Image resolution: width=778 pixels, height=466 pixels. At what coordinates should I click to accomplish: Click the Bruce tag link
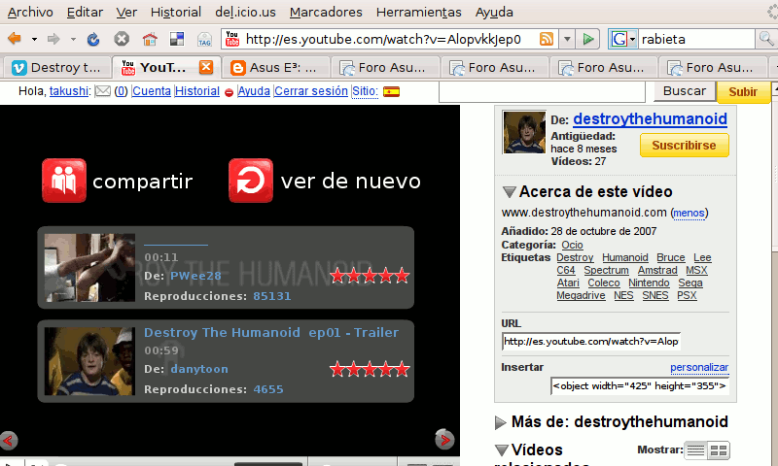tap(671, 258)
